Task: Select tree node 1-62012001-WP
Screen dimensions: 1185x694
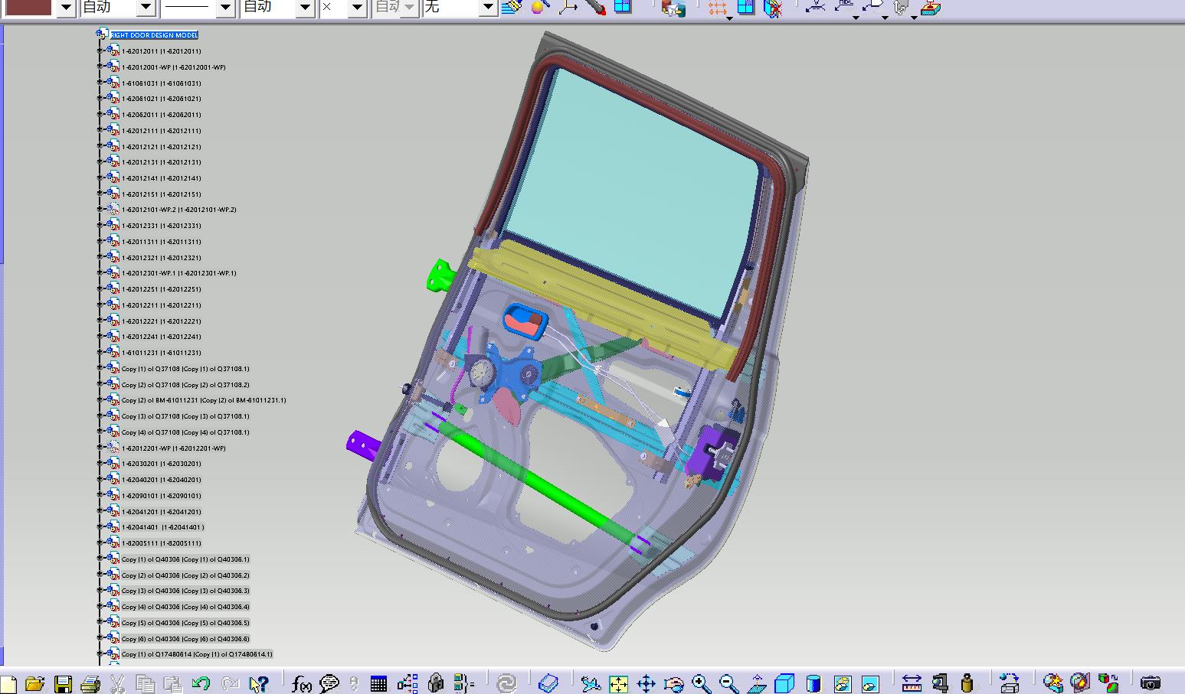Action: click(x=174, y=67)
